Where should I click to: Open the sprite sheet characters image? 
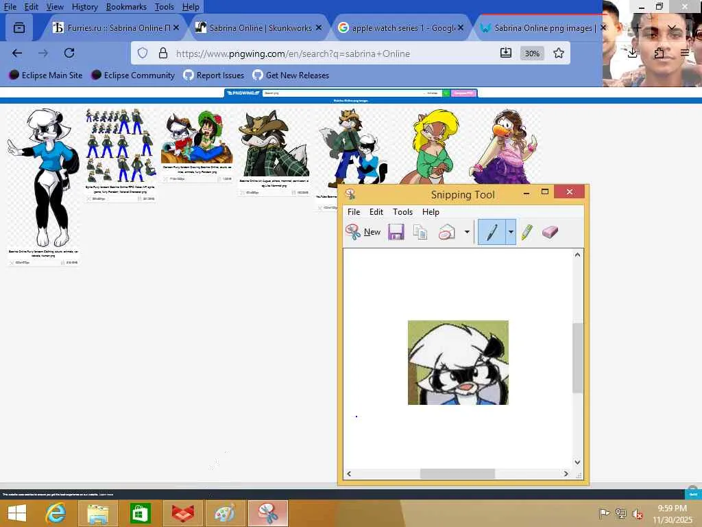(x=121, y=145)
